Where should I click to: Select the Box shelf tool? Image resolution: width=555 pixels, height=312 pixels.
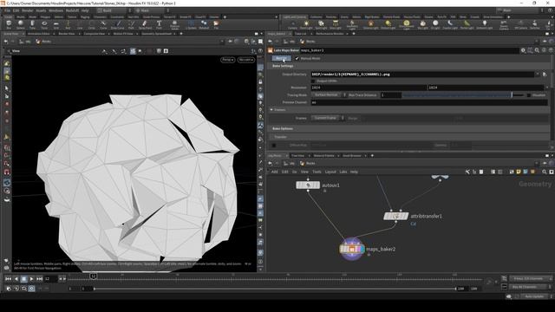(x=9, y=24)
